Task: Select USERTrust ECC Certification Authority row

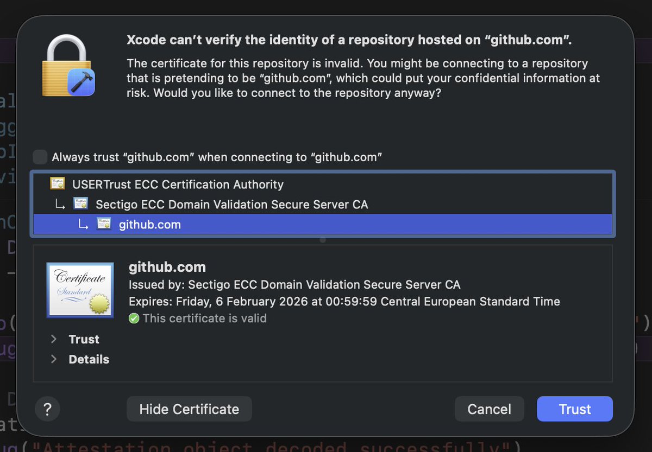Action: 323,184
